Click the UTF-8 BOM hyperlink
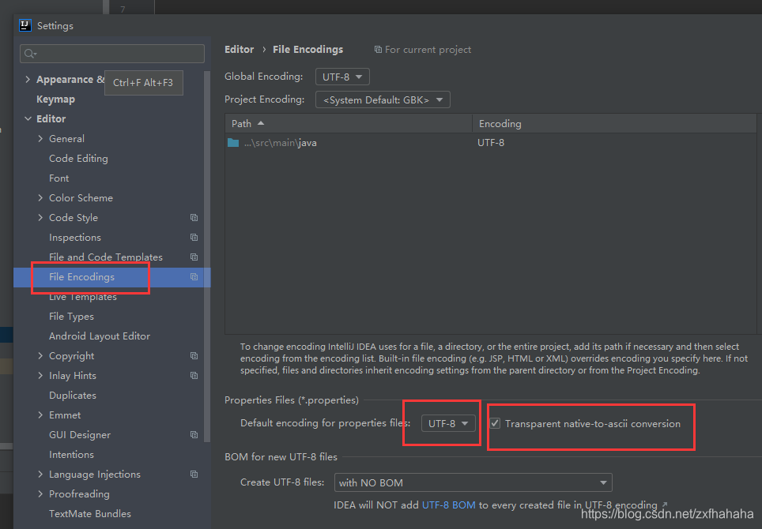762x529 pixels. (448, 505)
